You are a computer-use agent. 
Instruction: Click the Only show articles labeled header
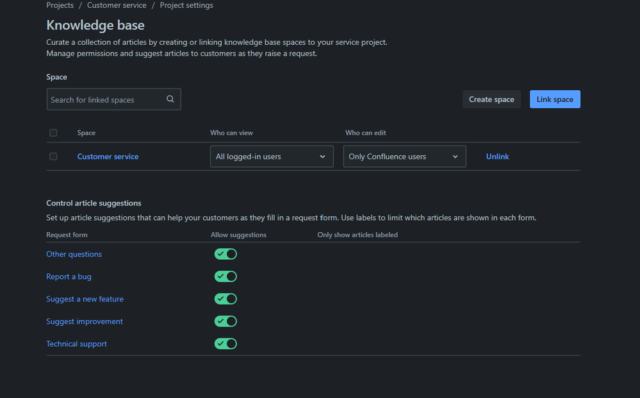click(357, 235)
